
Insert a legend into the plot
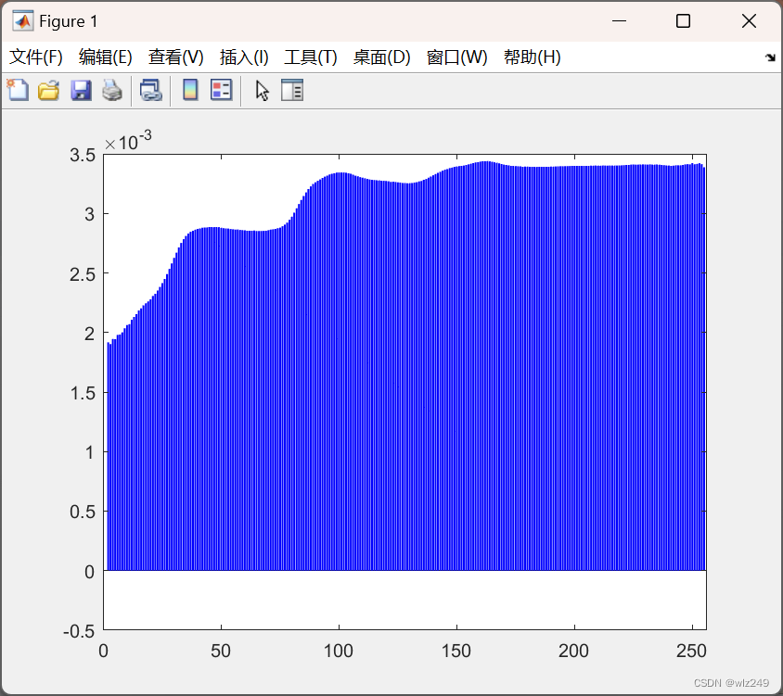click(x=220, y=90)
